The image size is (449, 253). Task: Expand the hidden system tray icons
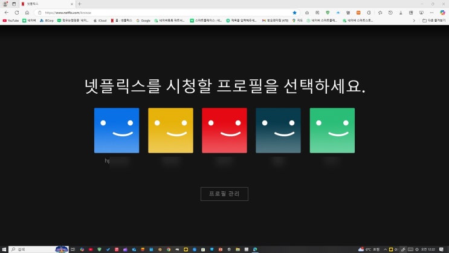(385, 249)
